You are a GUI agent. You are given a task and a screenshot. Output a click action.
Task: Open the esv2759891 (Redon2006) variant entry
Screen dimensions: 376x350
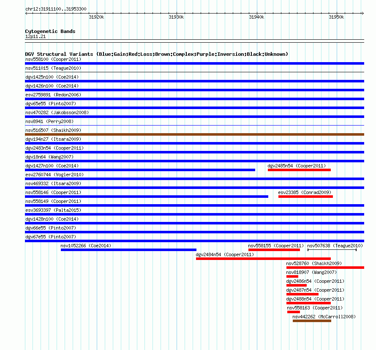(x=53, y=95)
